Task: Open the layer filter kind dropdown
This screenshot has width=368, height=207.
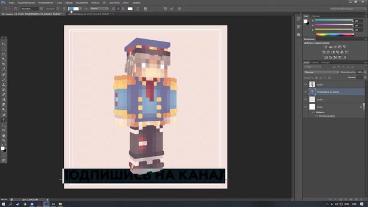Action: [x=313, y=67]
